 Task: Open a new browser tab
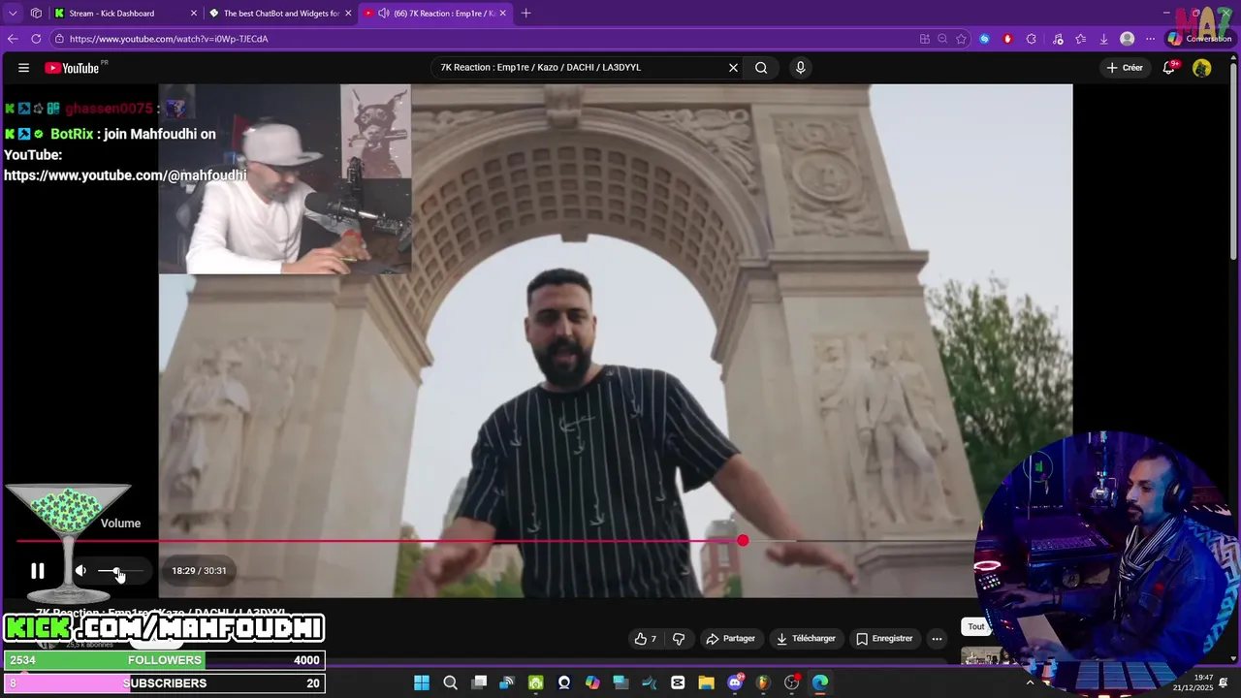tap(526, 14)
